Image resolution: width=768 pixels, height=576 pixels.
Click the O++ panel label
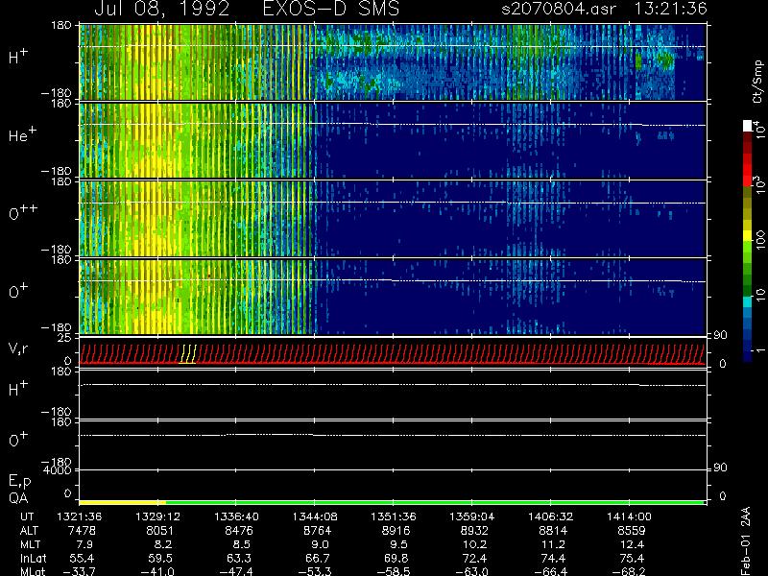pos(23,212)
